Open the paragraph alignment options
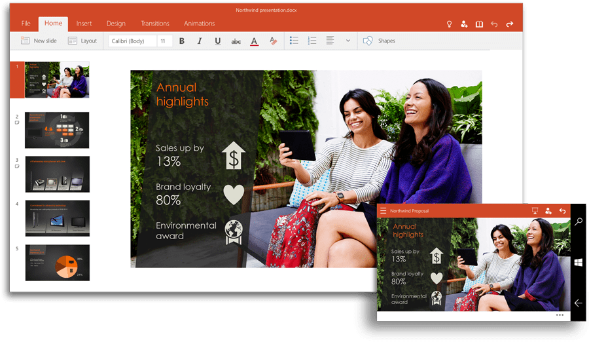This screenshot has height=344, width=589. click(330, 41)
